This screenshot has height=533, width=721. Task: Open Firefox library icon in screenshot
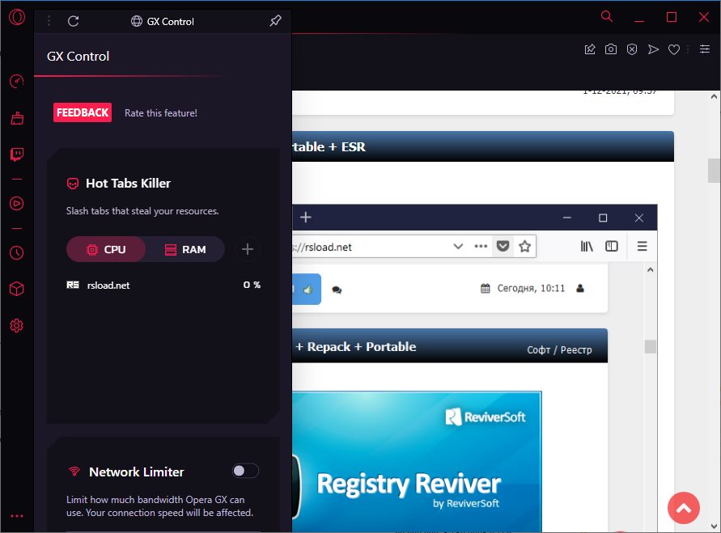pos(587,247)
